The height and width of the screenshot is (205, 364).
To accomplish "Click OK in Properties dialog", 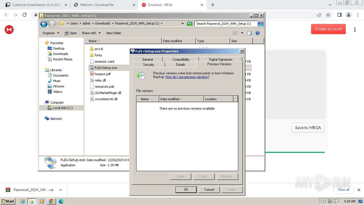I will [x=186, y=190].
